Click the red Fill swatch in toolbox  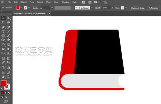point(4,83)
